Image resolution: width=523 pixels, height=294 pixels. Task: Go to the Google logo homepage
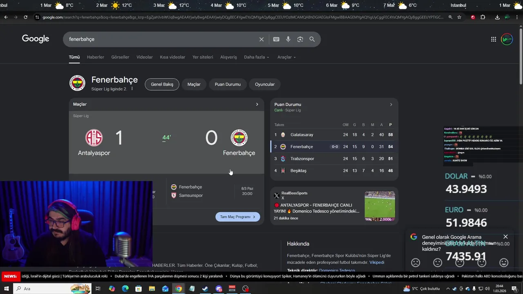36,39
